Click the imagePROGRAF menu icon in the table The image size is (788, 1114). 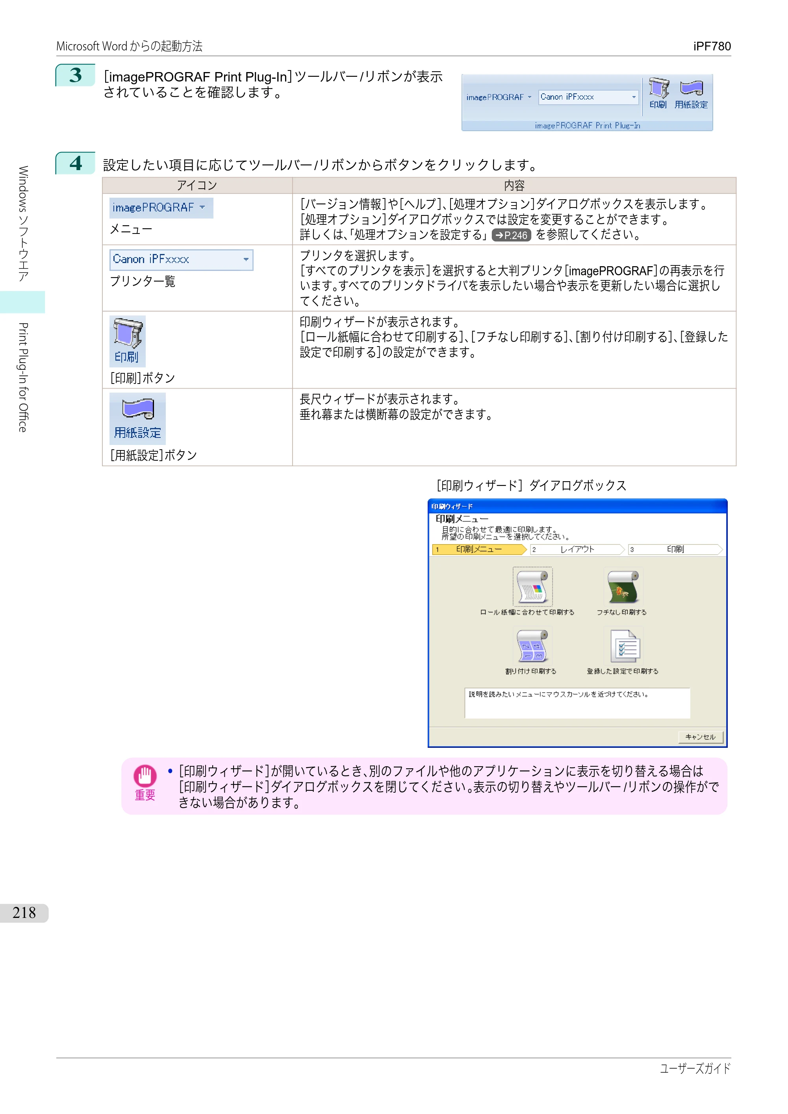pyautogui.click(x=161, y=208)
